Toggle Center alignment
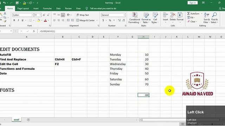 coord(59,20)
